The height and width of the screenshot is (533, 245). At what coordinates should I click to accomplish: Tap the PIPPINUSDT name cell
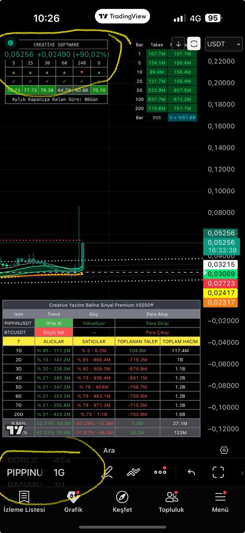(x=18, y=323)
